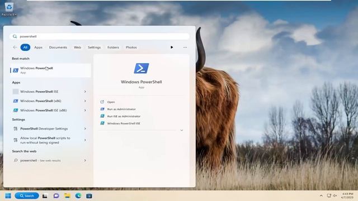
Task: Expand Allow local PowerShell scripts chevron
Action: click(85, 140)
